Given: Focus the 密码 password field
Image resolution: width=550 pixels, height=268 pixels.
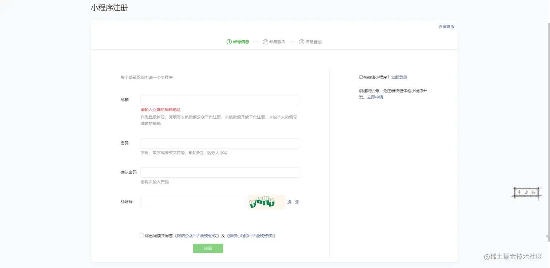Looking at the screenshot, I should point(220,143).
